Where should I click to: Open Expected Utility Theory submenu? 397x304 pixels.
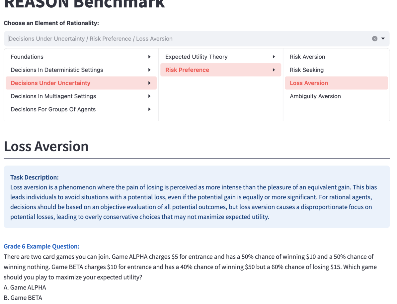pyautogui.click(x=197, y=57)
